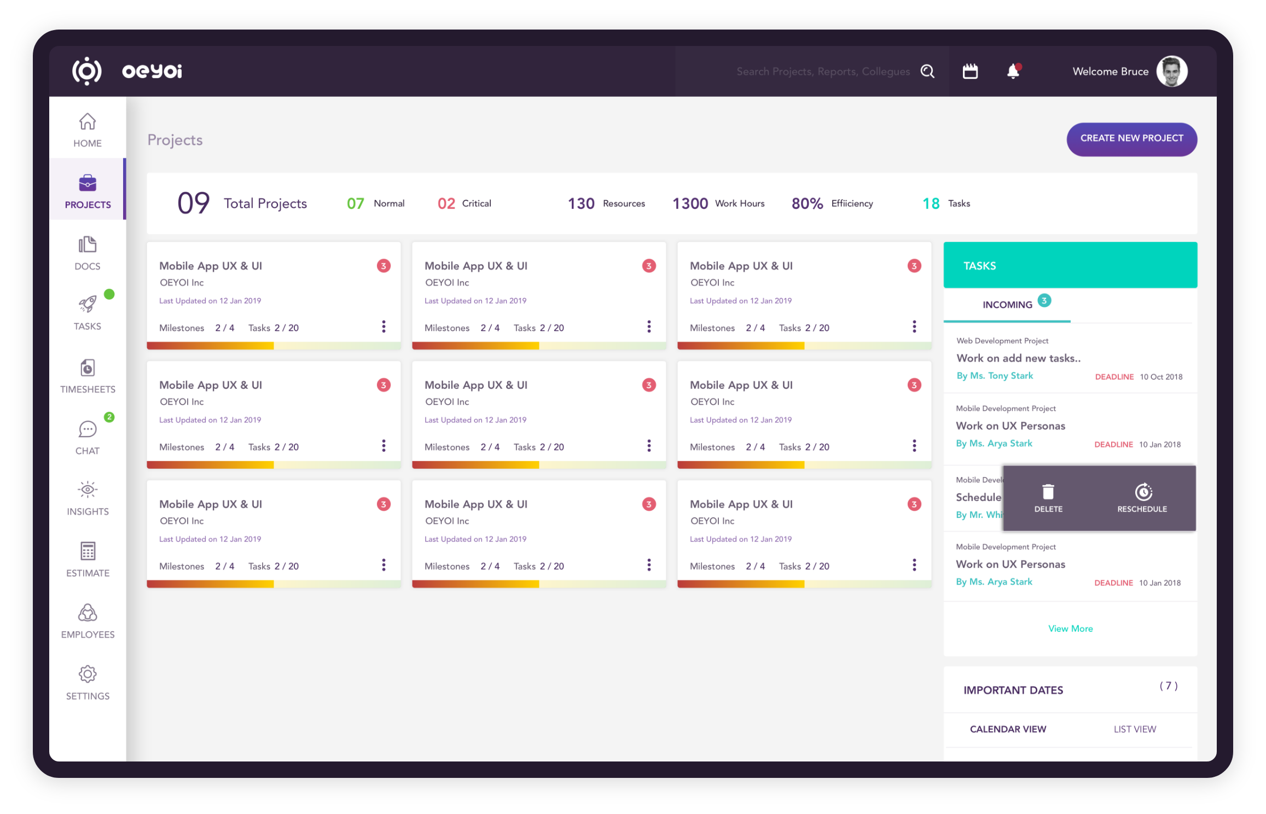Screen dimensions: 1266x814
Task: Open three-dot menu of the center project card
Action: pyautogui.click(x=649, y=446)
